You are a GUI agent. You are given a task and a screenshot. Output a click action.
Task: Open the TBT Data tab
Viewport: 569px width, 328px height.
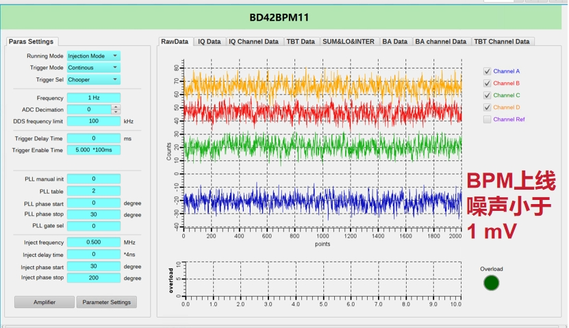pyautogui.click(x=301, y=42)
